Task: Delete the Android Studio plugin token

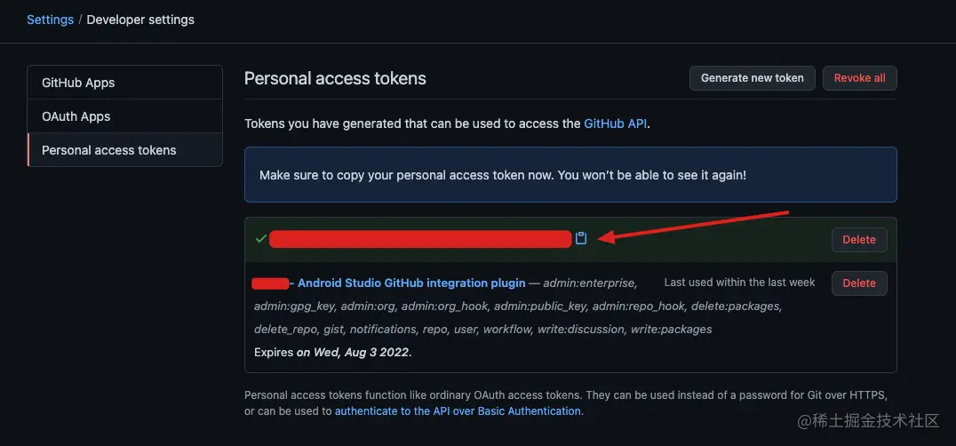Action: coord(858,283)
